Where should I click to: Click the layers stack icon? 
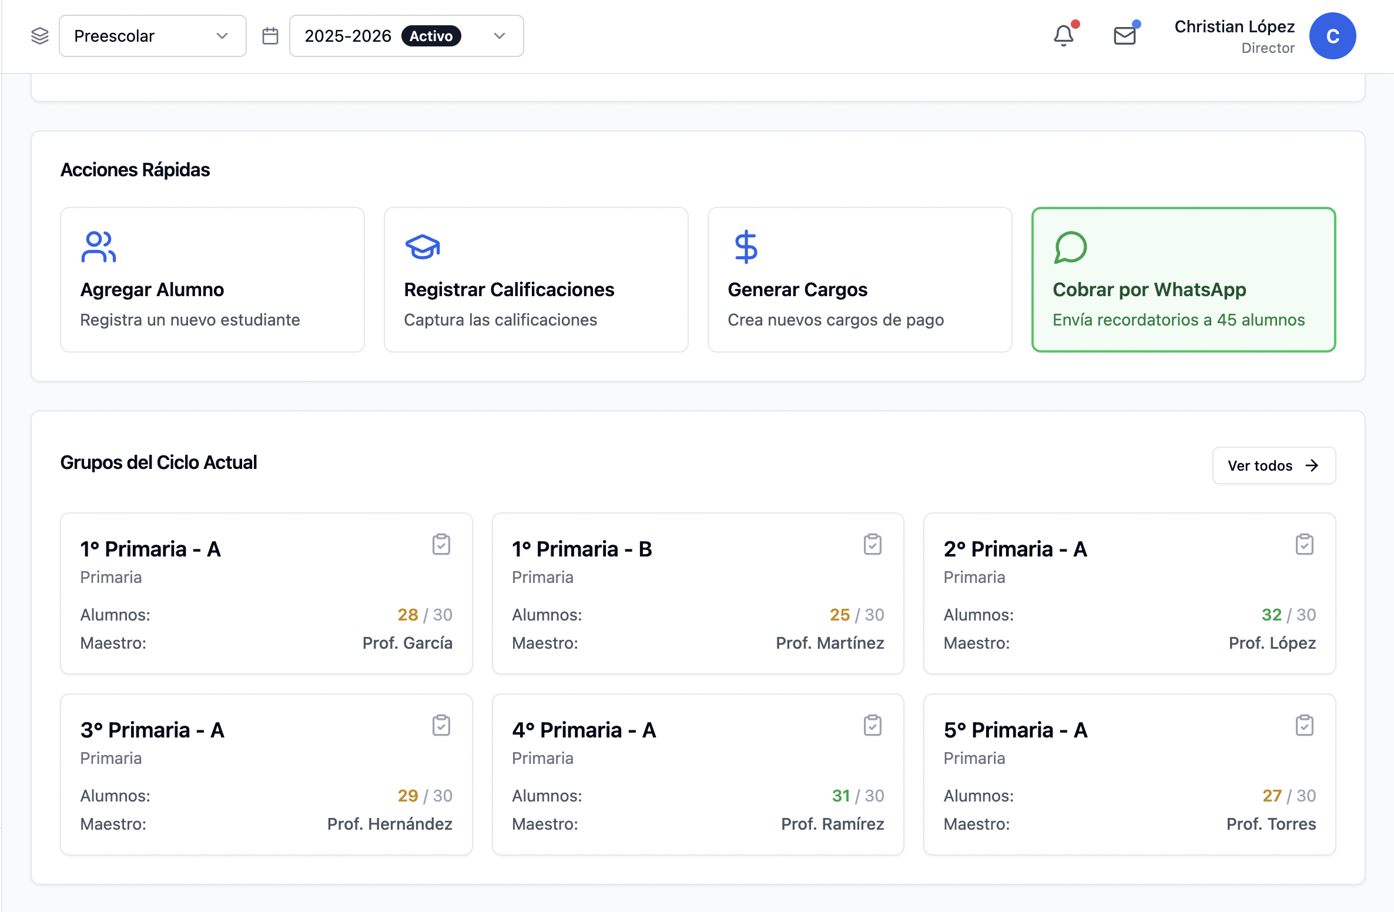(40, 36)
